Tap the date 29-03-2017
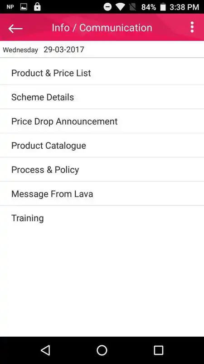The height and width of the screenshot is (364, 204). pyautogui.click(x=64, y=50)
